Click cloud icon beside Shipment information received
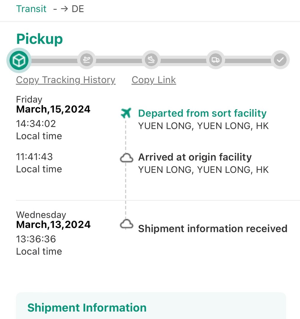Viewport: 300px width, 319px height. click(x=126, y=224)
